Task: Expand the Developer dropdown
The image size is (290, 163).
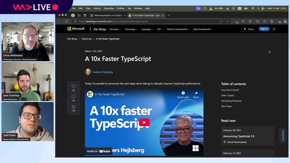Action: (115, 29)
